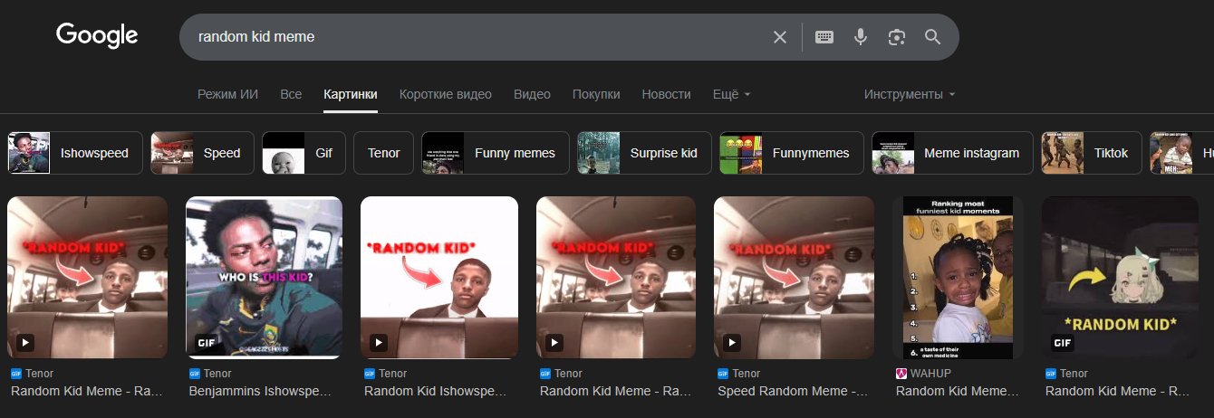Expand the Ещё dropdown
Viewport: 1214px width, 418px height.
pyautogui.click(x=732, y=94)
